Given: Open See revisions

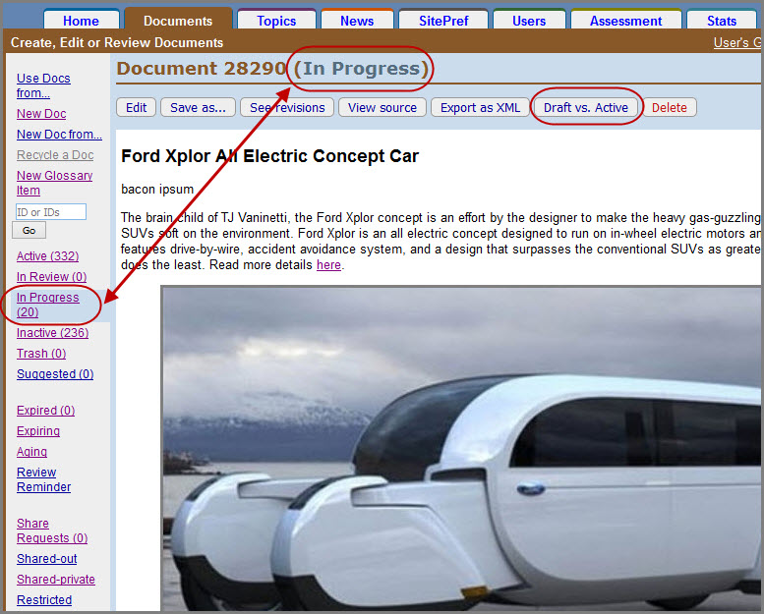Looking at the screenshot, I should (x=287, y=108).
